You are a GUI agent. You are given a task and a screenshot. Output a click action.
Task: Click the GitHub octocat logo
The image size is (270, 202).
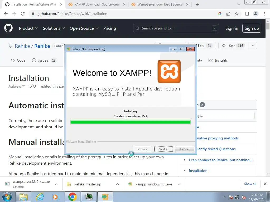[8, 28]
